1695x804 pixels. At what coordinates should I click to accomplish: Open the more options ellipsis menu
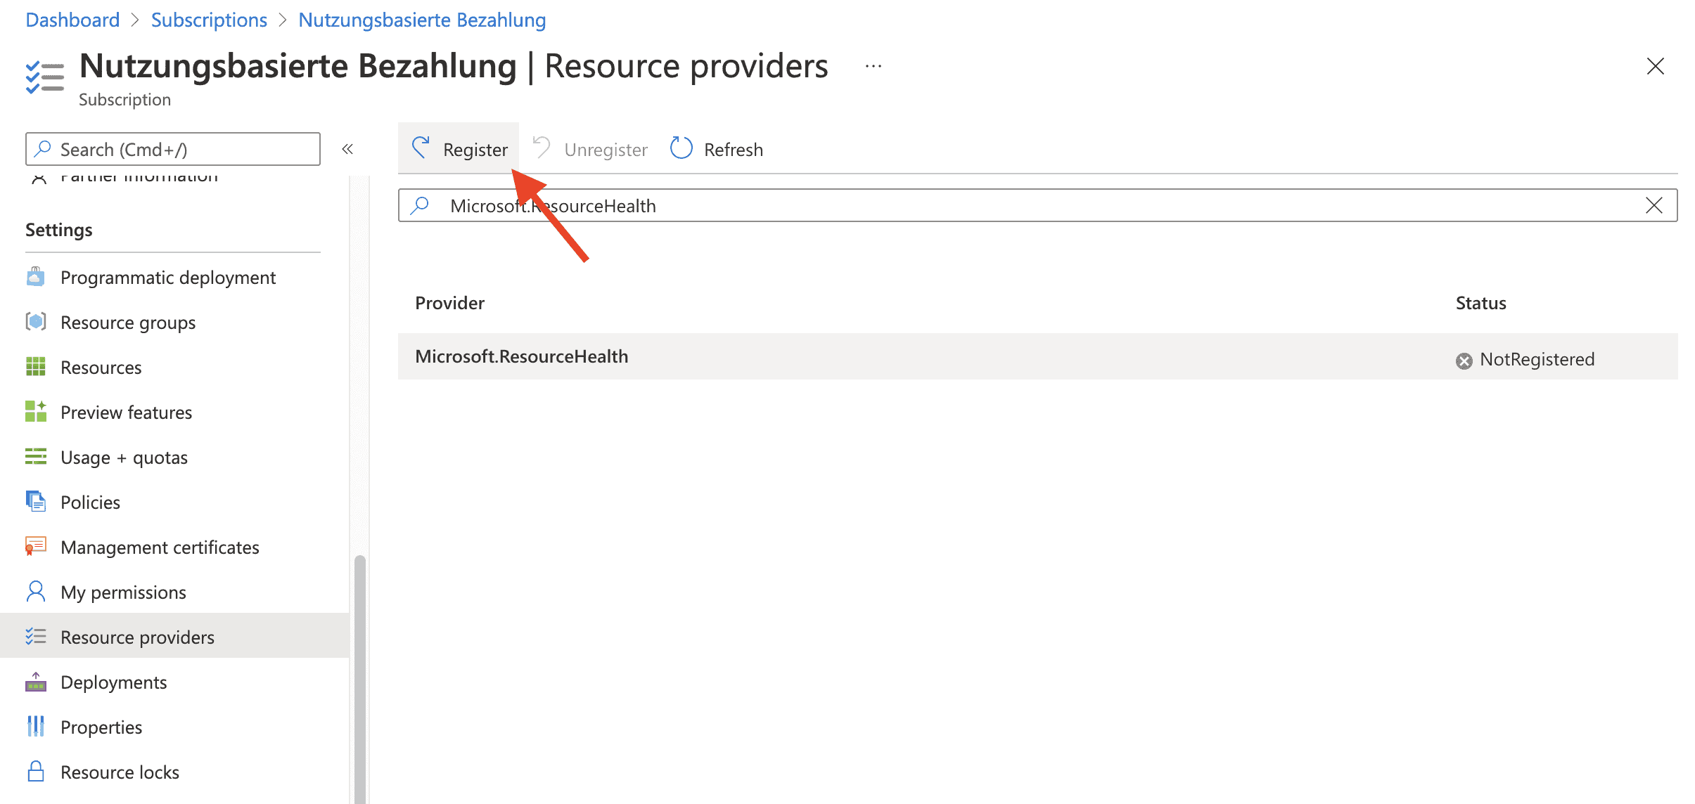point(874,67)
